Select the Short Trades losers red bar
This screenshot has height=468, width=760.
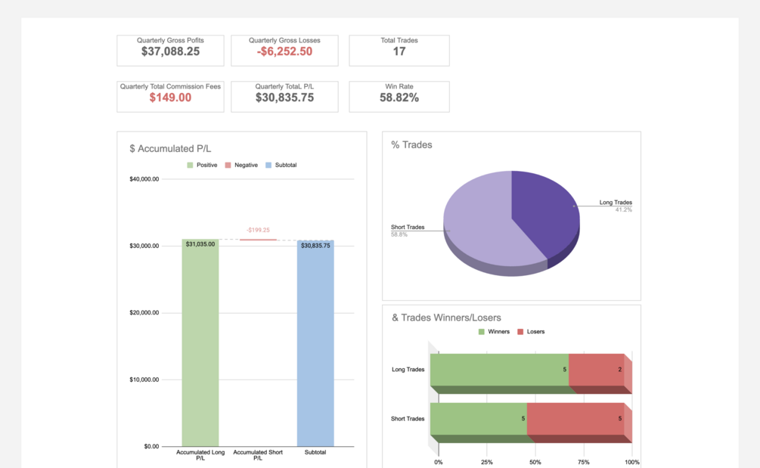tap(575, 419)
